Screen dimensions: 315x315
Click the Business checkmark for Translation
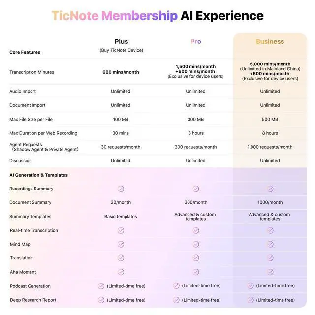270,258
